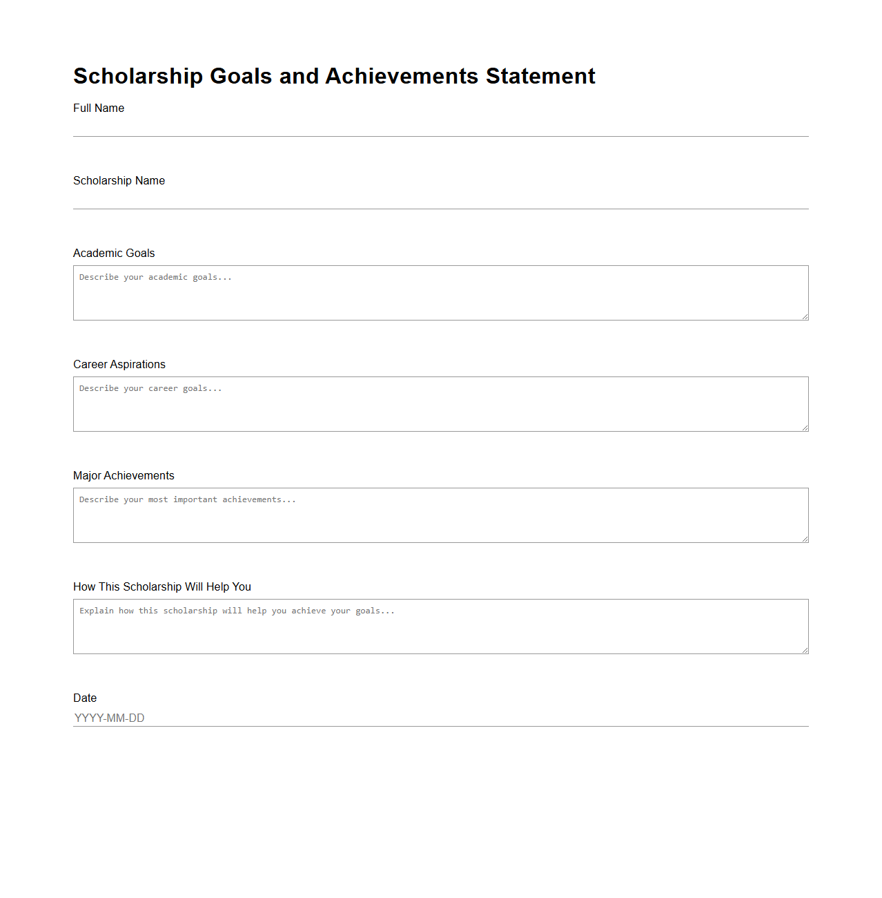Click the How This Scholarship Will Help You label
The image size is (882, 898).
tap(162, 586)
